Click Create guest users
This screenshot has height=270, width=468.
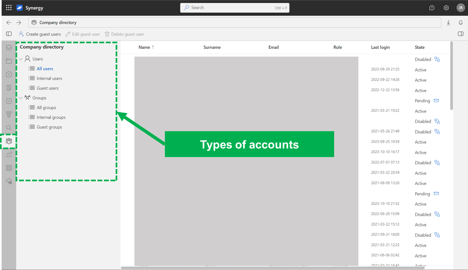point(40,34)
